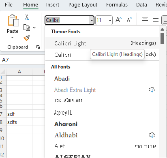Image resolution: width=167 pixels, height=158 pixels.
Task: Expand the Copy options arrow
Action: [34, 28]
